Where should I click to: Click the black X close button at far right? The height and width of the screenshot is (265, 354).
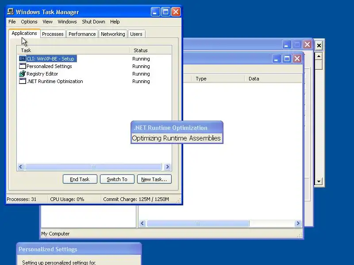(319, 45)
